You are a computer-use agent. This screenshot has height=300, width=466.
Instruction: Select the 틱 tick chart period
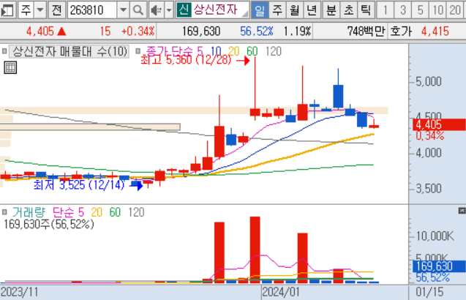tap(366, 10)
